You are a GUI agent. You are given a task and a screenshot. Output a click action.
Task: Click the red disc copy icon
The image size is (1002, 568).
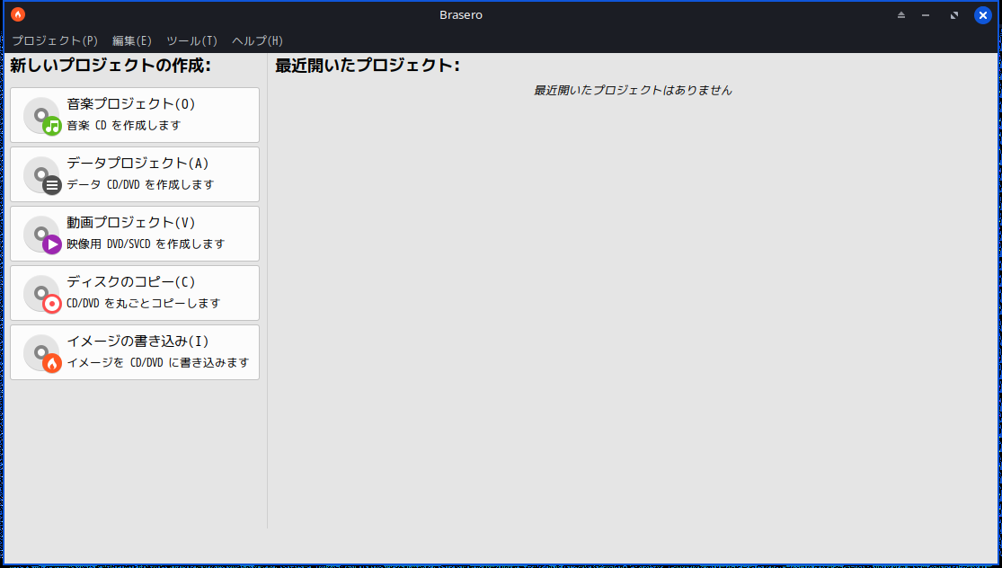pyautogui.click(x=42, y=295)
